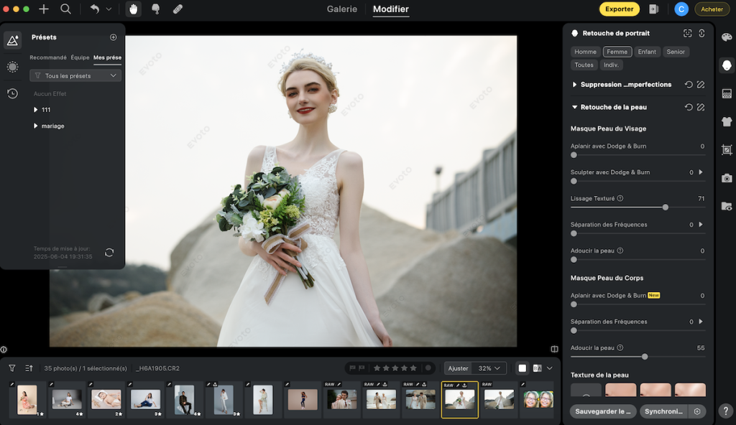Open the color adjustments palette panel
Image resolution: width=736 pixels, height=425 pixels.
tap(727, 37)
